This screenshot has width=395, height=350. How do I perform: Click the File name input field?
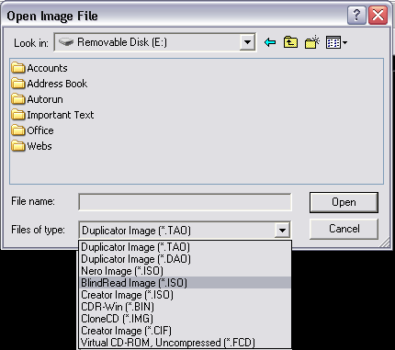pyautogui.click(x=185, y=202)
